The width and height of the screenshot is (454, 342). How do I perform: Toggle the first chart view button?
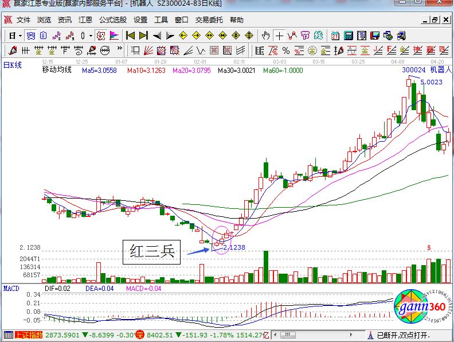coord(32,36)
